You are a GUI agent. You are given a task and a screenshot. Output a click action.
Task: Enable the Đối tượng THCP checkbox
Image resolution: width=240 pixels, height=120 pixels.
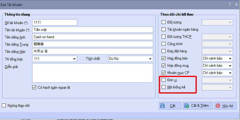(x=164, y=37)
